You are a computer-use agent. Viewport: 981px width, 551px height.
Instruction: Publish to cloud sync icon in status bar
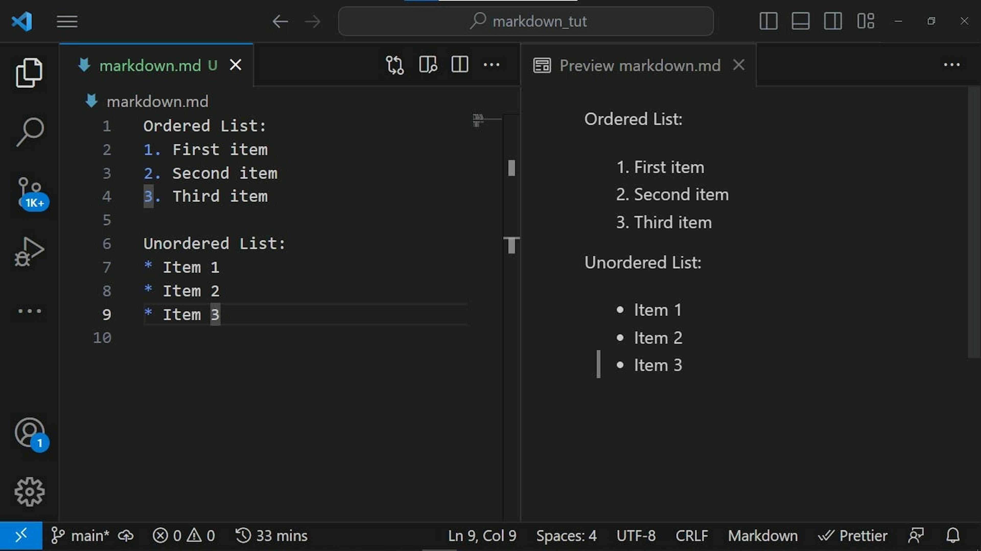click(x=126, y=536)
